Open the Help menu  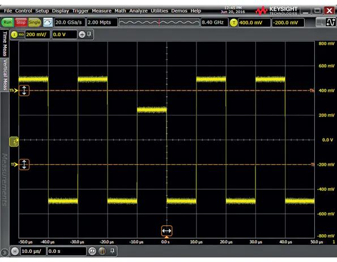click(195, 11)
